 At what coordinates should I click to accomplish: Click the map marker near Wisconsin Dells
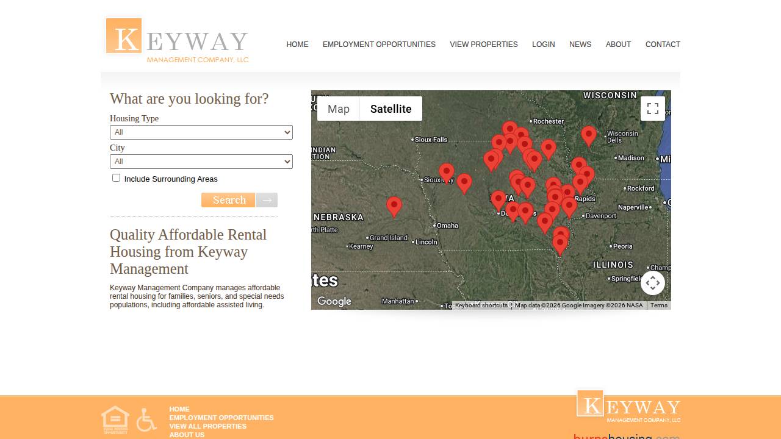click(x=588, y=135)
